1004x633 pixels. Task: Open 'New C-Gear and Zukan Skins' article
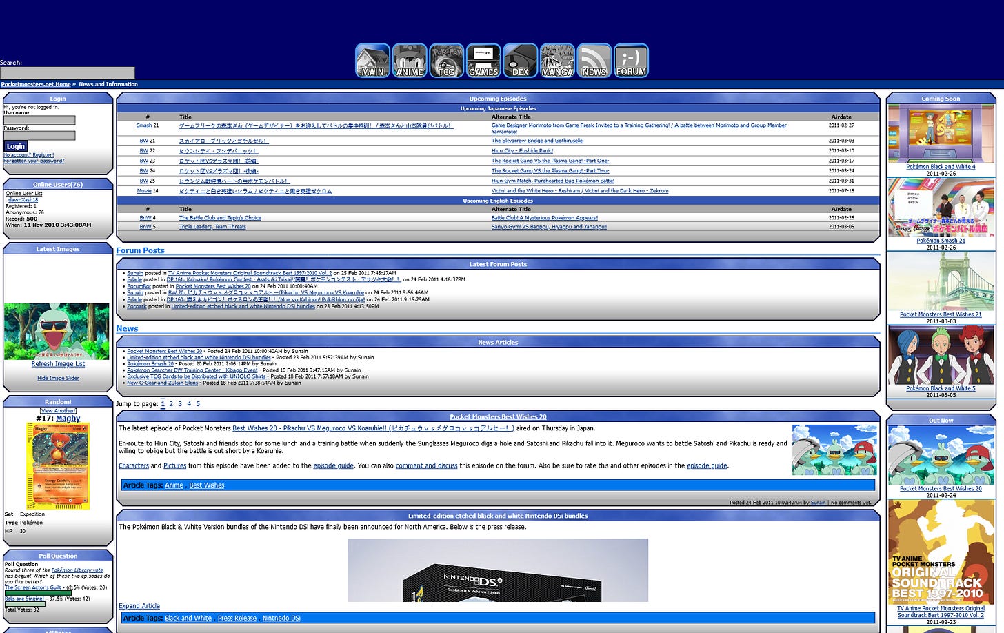pos(162,383)
